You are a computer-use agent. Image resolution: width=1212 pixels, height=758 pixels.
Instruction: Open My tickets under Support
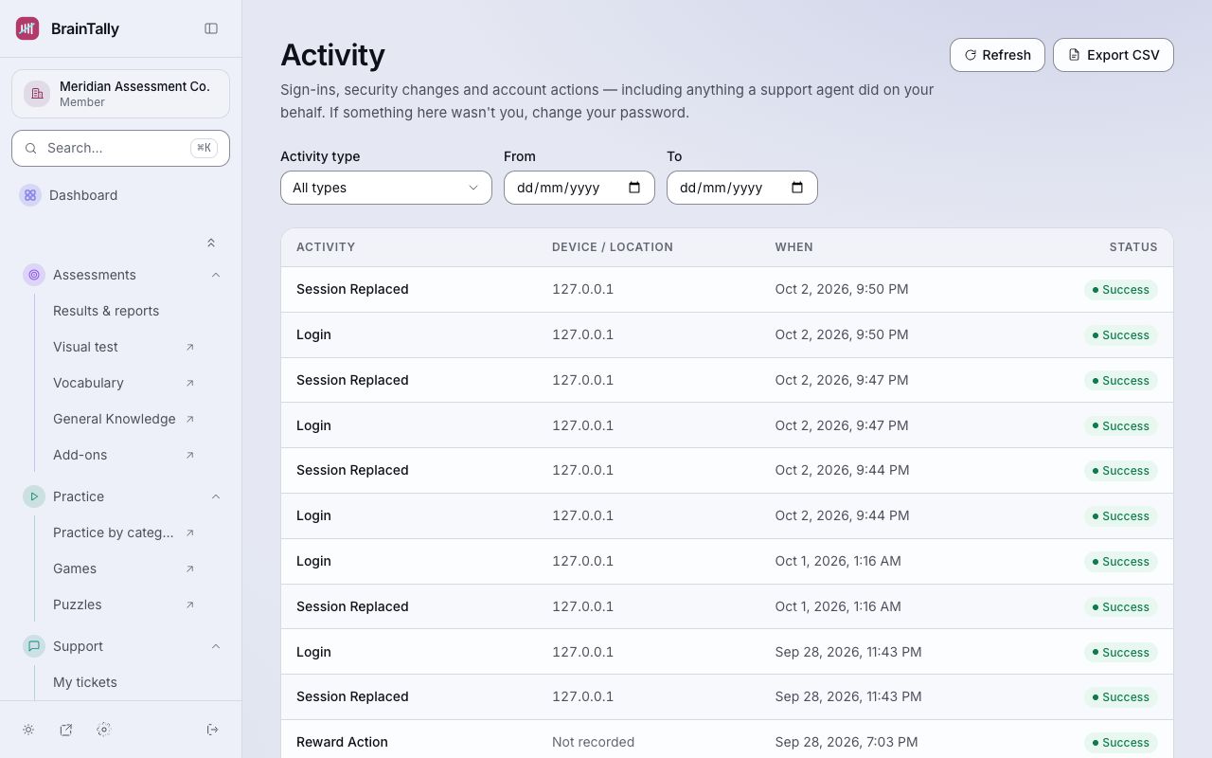click(x=85, y=682)
